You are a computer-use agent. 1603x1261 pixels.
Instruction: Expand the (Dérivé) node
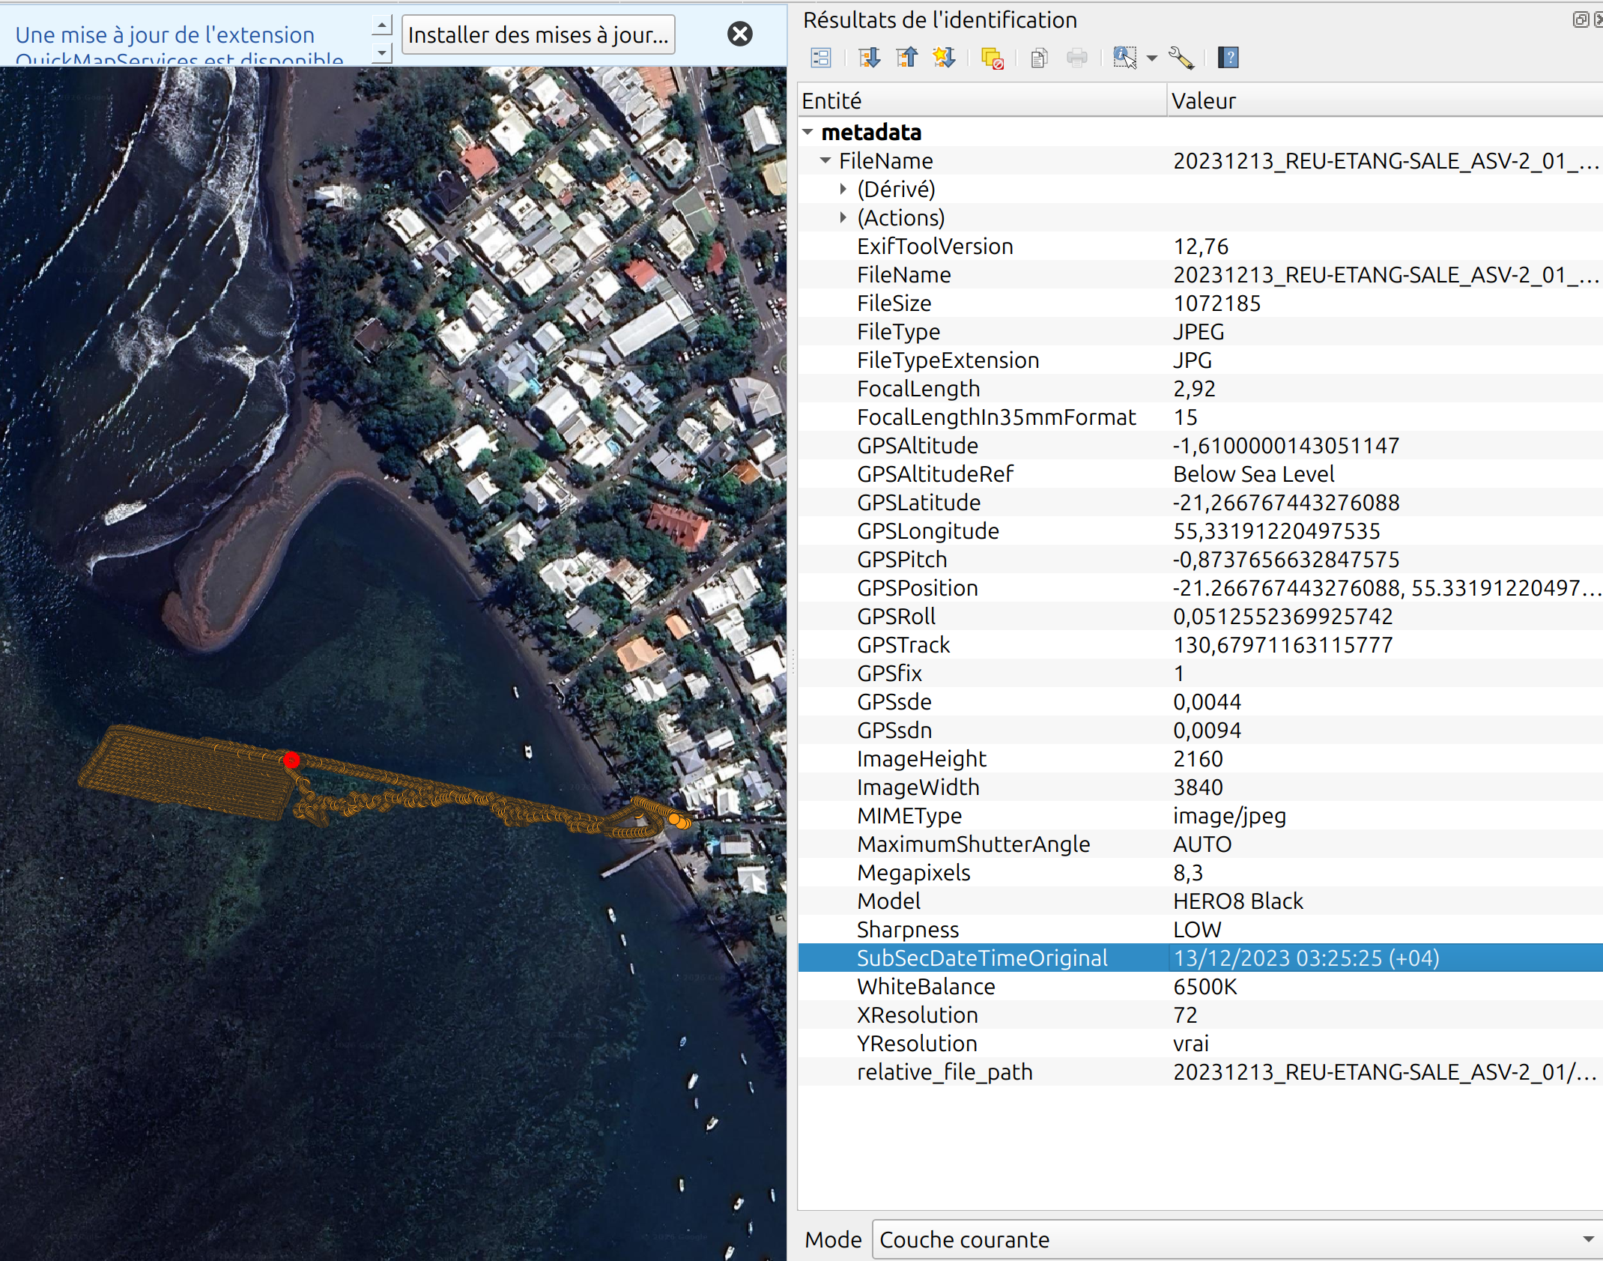tap(843, 189)
